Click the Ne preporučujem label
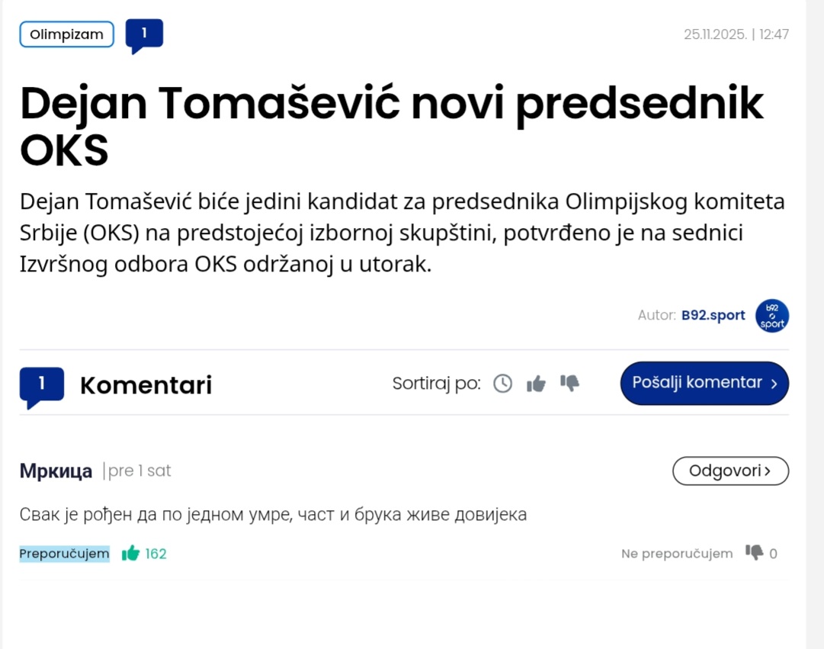Image resolution: width=824 pixels, height=649 pixels. pyautogui.click(x=676, y=554)
